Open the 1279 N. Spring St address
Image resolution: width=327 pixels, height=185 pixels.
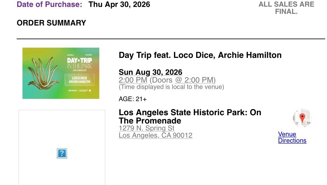click(x=146, y=128)
